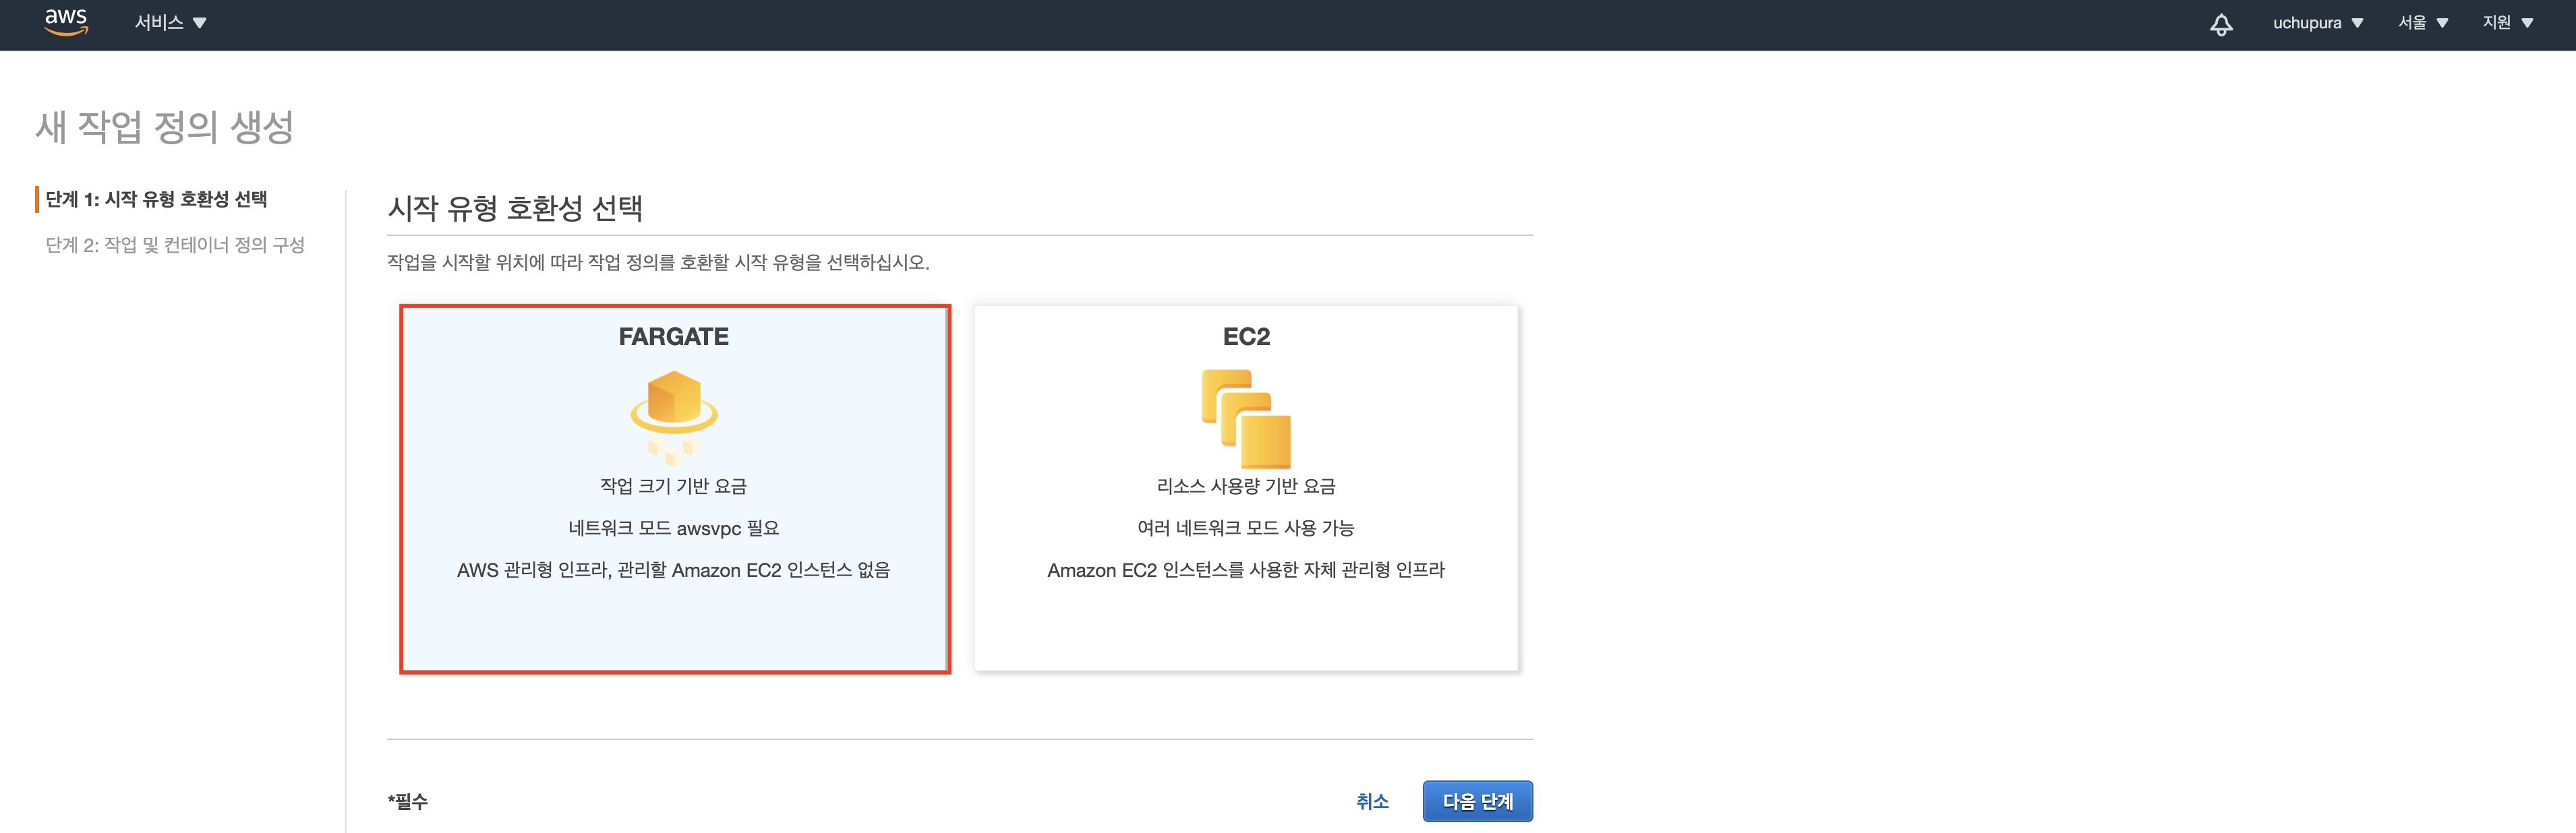Expand the 서비스 services dropdown
The width and height of the screenshot is (2576, 833).
click(160, 23)
